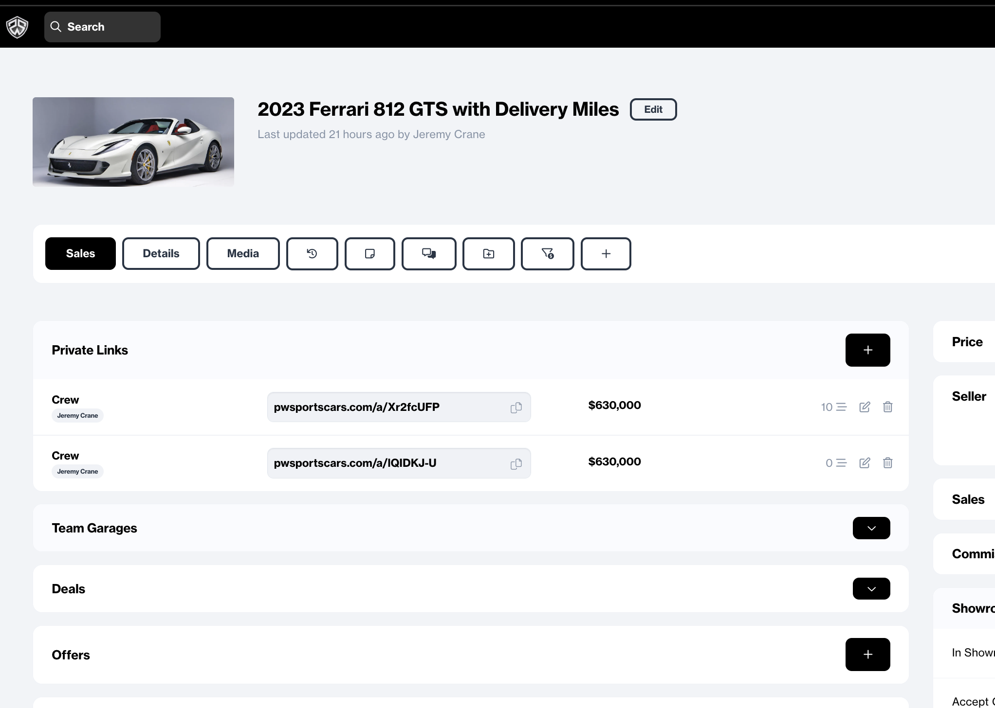Select the Sales tab
Screen dimensions: 995x708
click(x=80, y=253)
